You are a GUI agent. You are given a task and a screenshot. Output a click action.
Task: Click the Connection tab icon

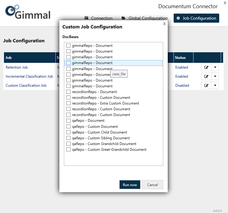pyautogui.click(x=86, y=18)
